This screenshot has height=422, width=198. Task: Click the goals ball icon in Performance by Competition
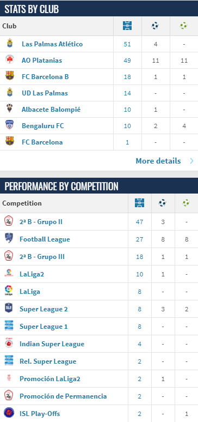162,203
